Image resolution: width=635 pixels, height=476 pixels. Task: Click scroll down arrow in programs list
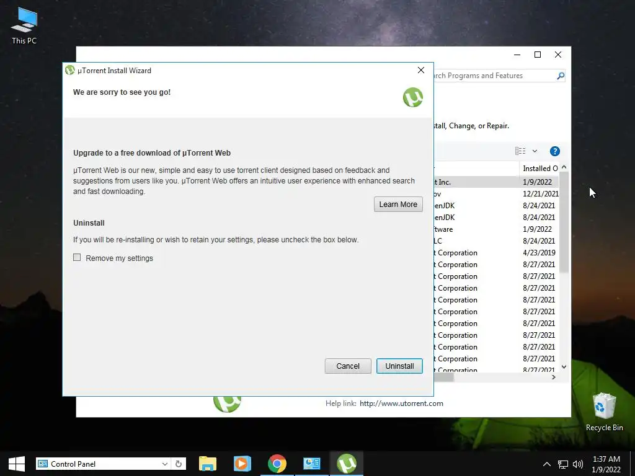pyautogui.click(x=564, y=367)
